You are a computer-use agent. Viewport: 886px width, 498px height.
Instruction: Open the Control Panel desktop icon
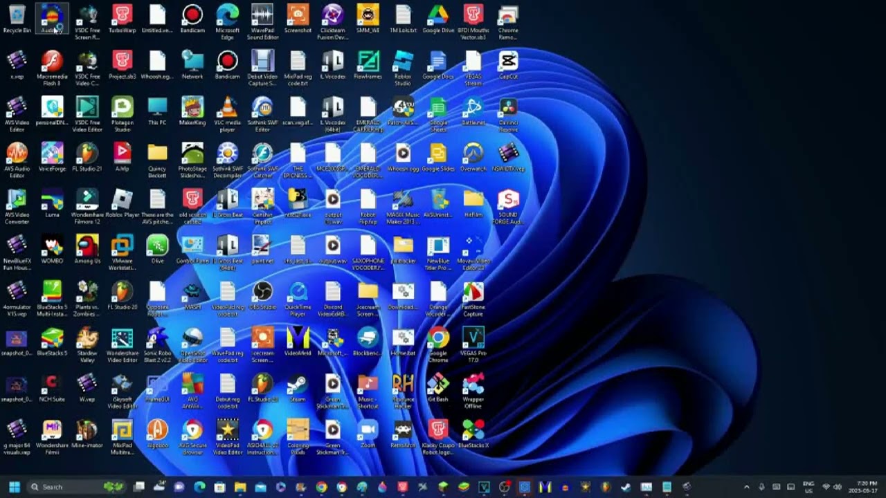(192, 249)
